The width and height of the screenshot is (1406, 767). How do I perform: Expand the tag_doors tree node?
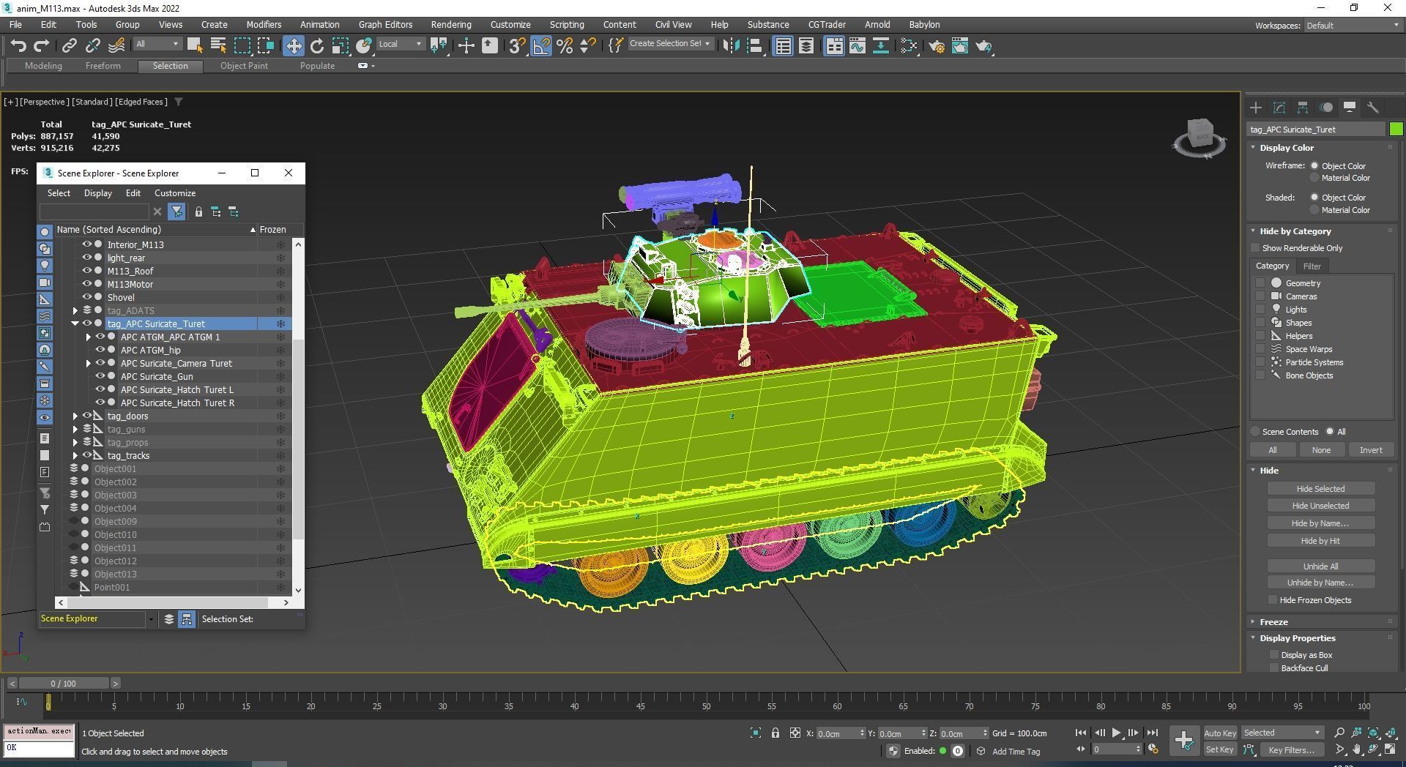[75, 416]
